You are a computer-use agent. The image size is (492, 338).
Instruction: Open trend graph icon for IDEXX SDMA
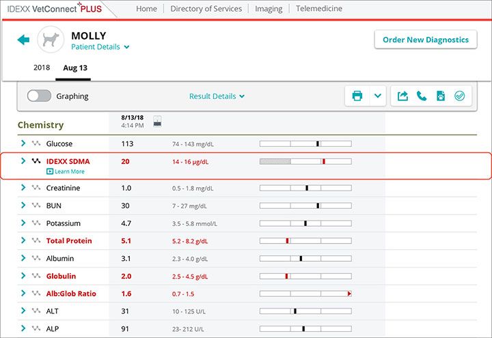click(x=36, y=161)
